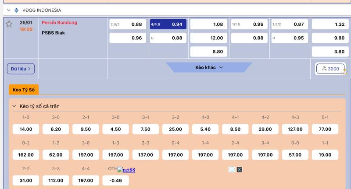Bet on 3-1 score at 7.50
Viewport: 351px width, 189px height.
pyautogui.click(x=146, y=129)
